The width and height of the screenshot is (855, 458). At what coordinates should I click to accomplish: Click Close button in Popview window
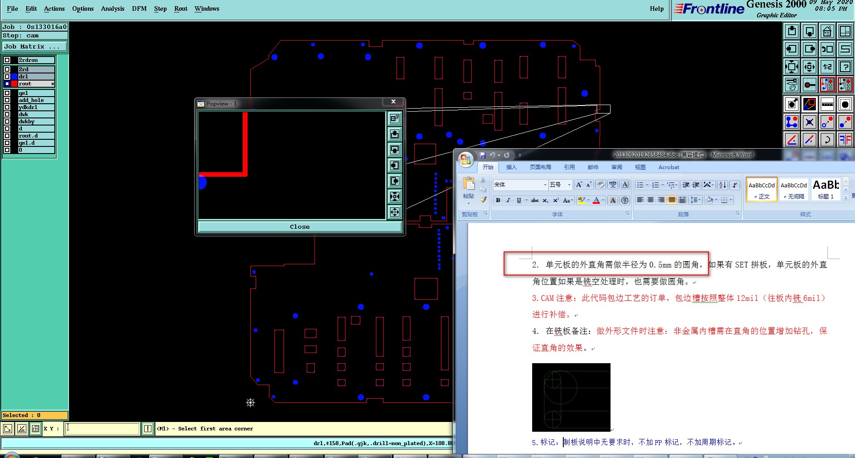pyautogui.click(x=300, y=227)
